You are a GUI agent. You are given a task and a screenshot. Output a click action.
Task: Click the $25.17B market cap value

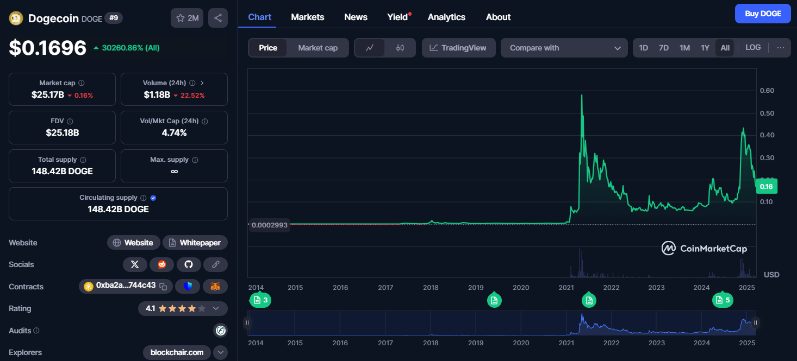pyautogui.click(x=48, y=95)
